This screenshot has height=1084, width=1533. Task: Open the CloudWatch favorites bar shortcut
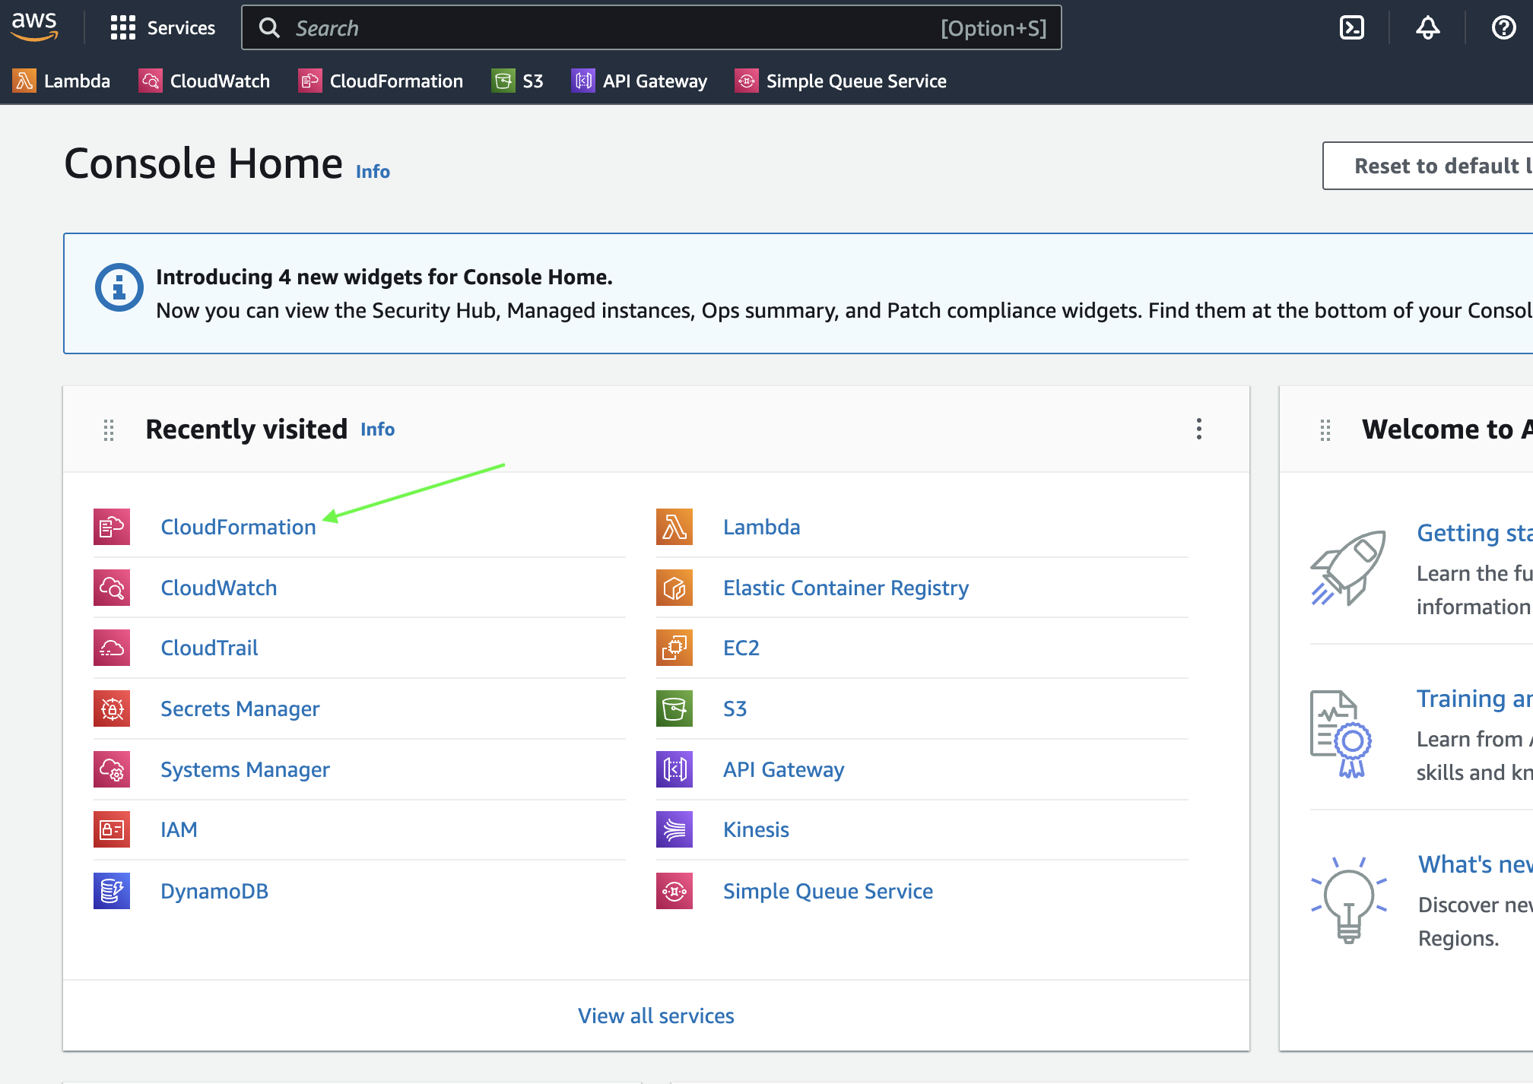point(205,81)
